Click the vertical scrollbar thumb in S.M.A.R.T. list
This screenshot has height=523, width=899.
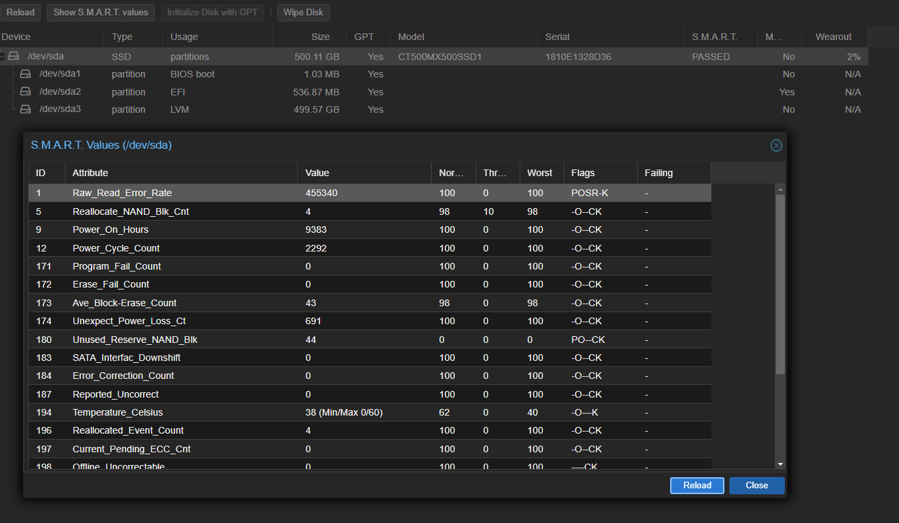coord(780,284)
